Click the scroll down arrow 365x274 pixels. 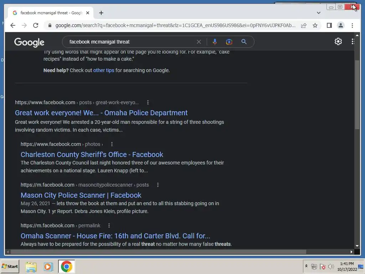pyautogui.click(x=357, y=246)
